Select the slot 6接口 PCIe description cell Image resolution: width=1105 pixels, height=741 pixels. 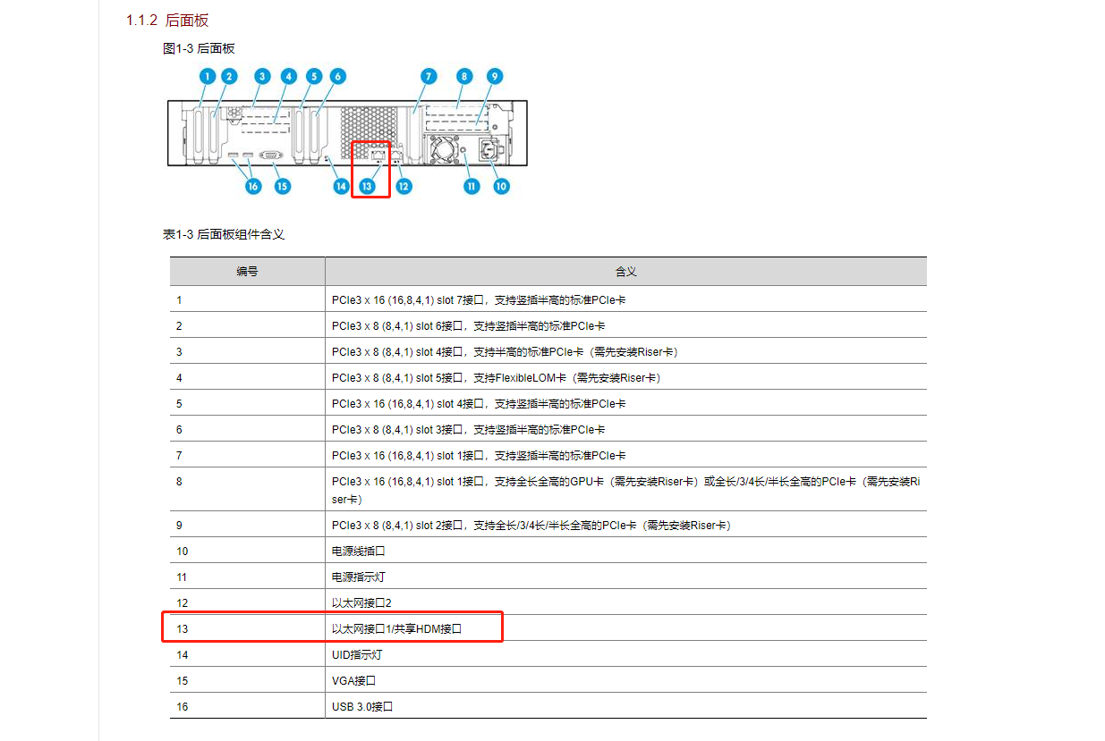[x=626, y=326]
